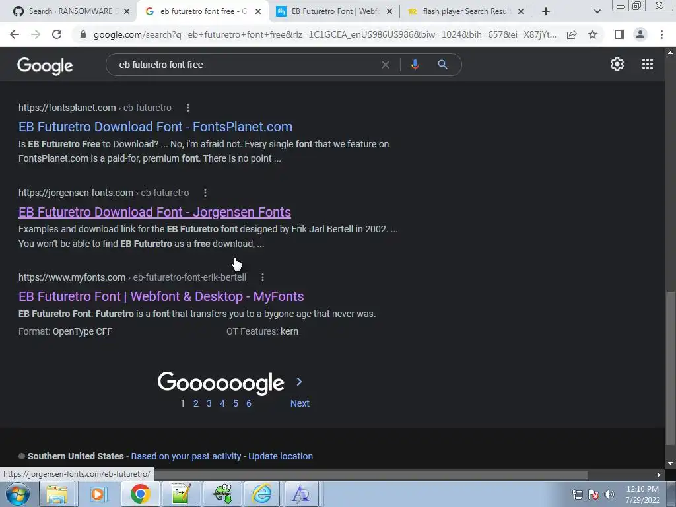The height and width of the screenshot is (507, 676).
Task: Click the scrollbar up arrow
Action: point(670,53)
